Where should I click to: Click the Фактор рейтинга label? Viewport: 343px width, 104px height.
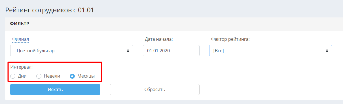[230, 39]
